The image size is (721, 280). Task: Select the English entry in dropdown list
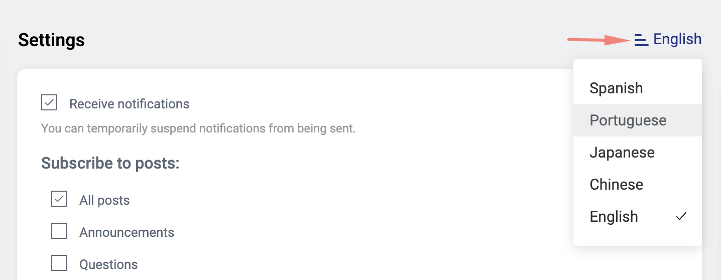[x=614, y=217]
